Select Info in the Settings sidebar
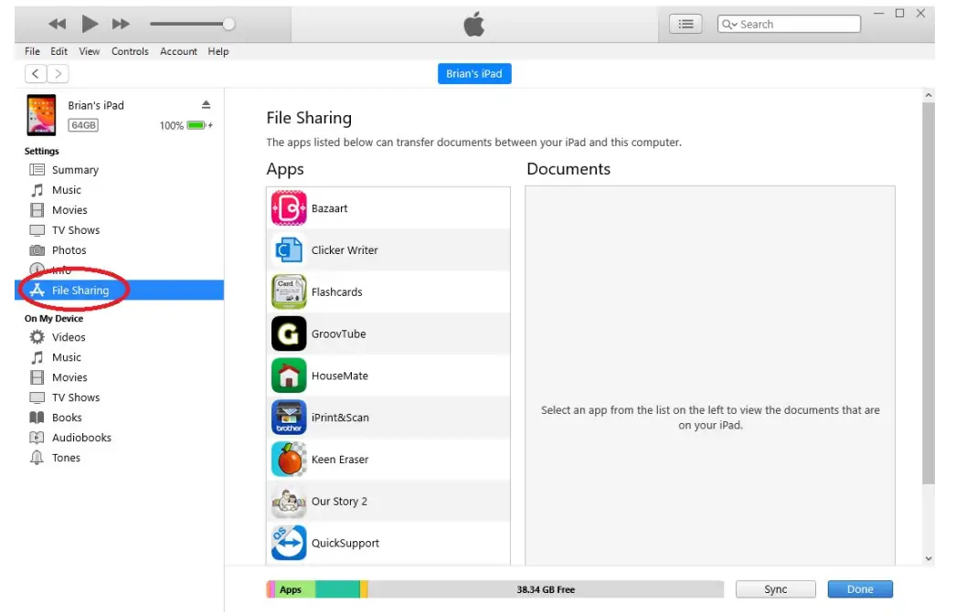Viewport: 966px width, 614px height. (x=61, y=270)
